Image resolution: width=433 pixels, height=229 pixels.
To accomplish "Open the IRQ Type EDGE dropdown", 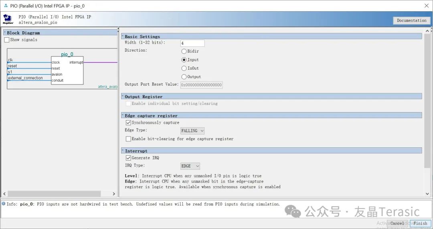I will point(190,166).
